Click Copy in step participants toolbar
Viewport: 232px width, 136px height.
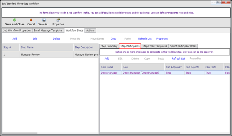tap(147, 59)
